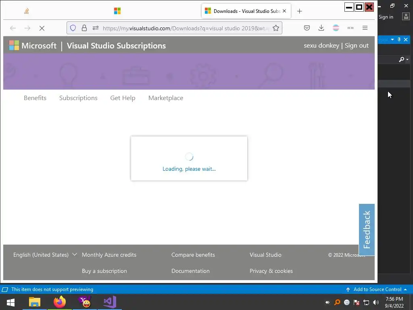
Task: Go forward one page in Firefox
Action: pos(27,28)
